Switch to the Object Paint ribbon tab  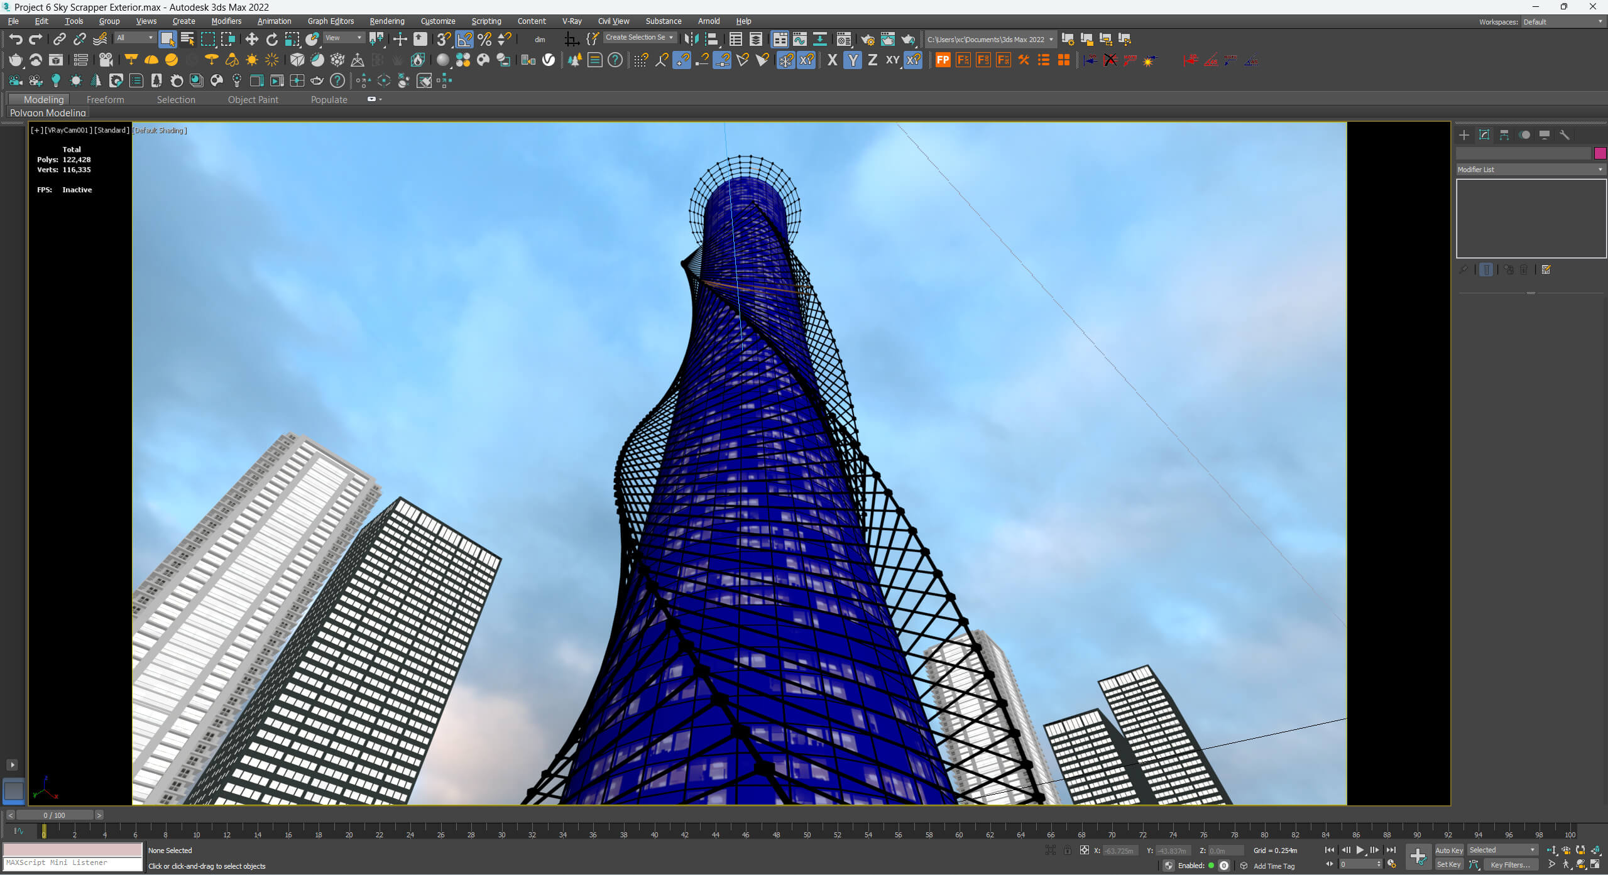click(x=253, y=99)
